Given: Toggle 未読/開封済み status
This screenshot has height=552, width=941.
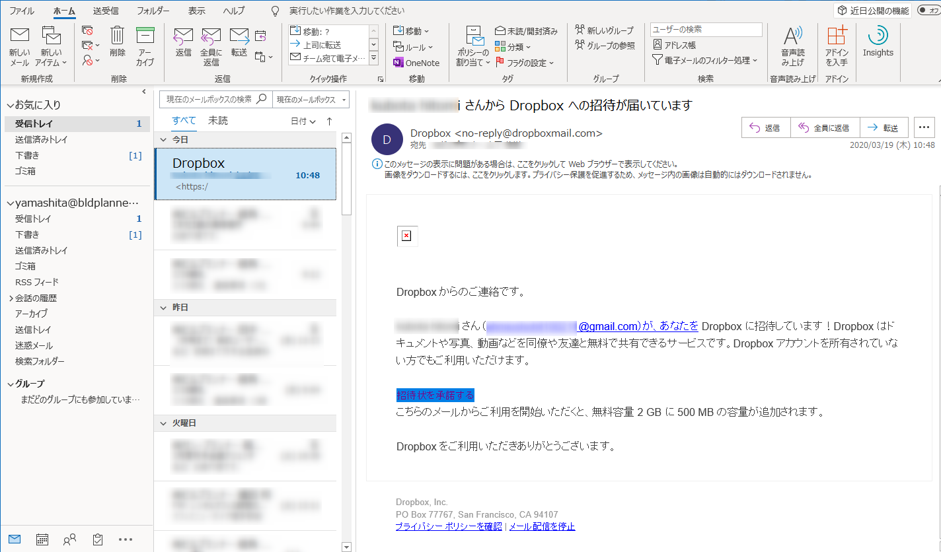Looking at the screenshot, I should 527,31.
